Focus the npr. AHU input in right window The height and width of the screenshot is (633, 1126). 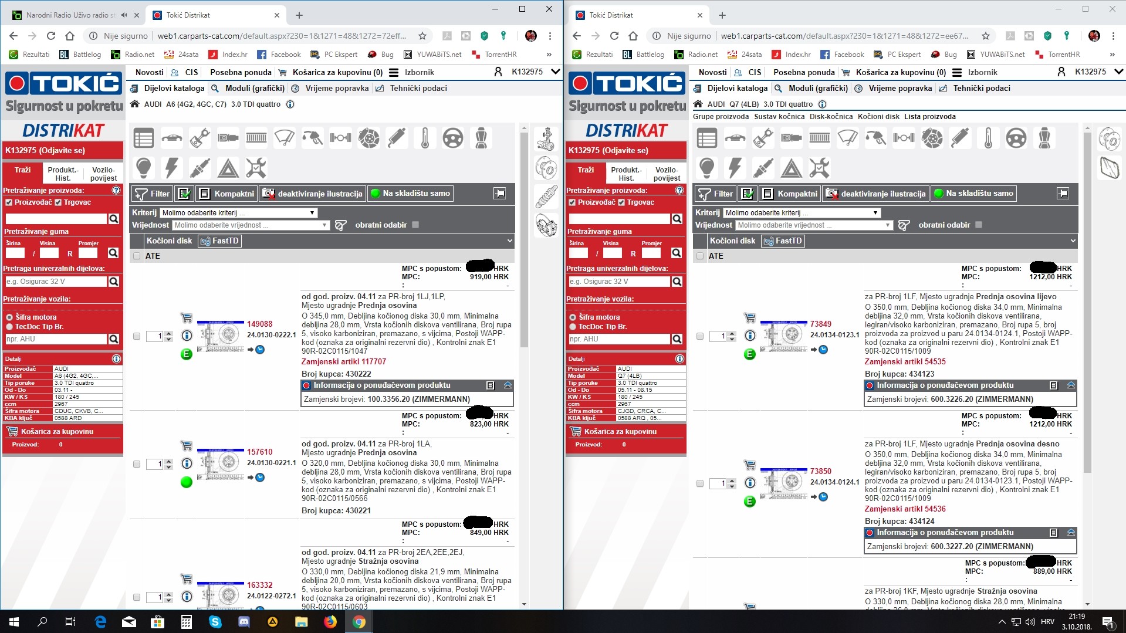pos(620,339)
